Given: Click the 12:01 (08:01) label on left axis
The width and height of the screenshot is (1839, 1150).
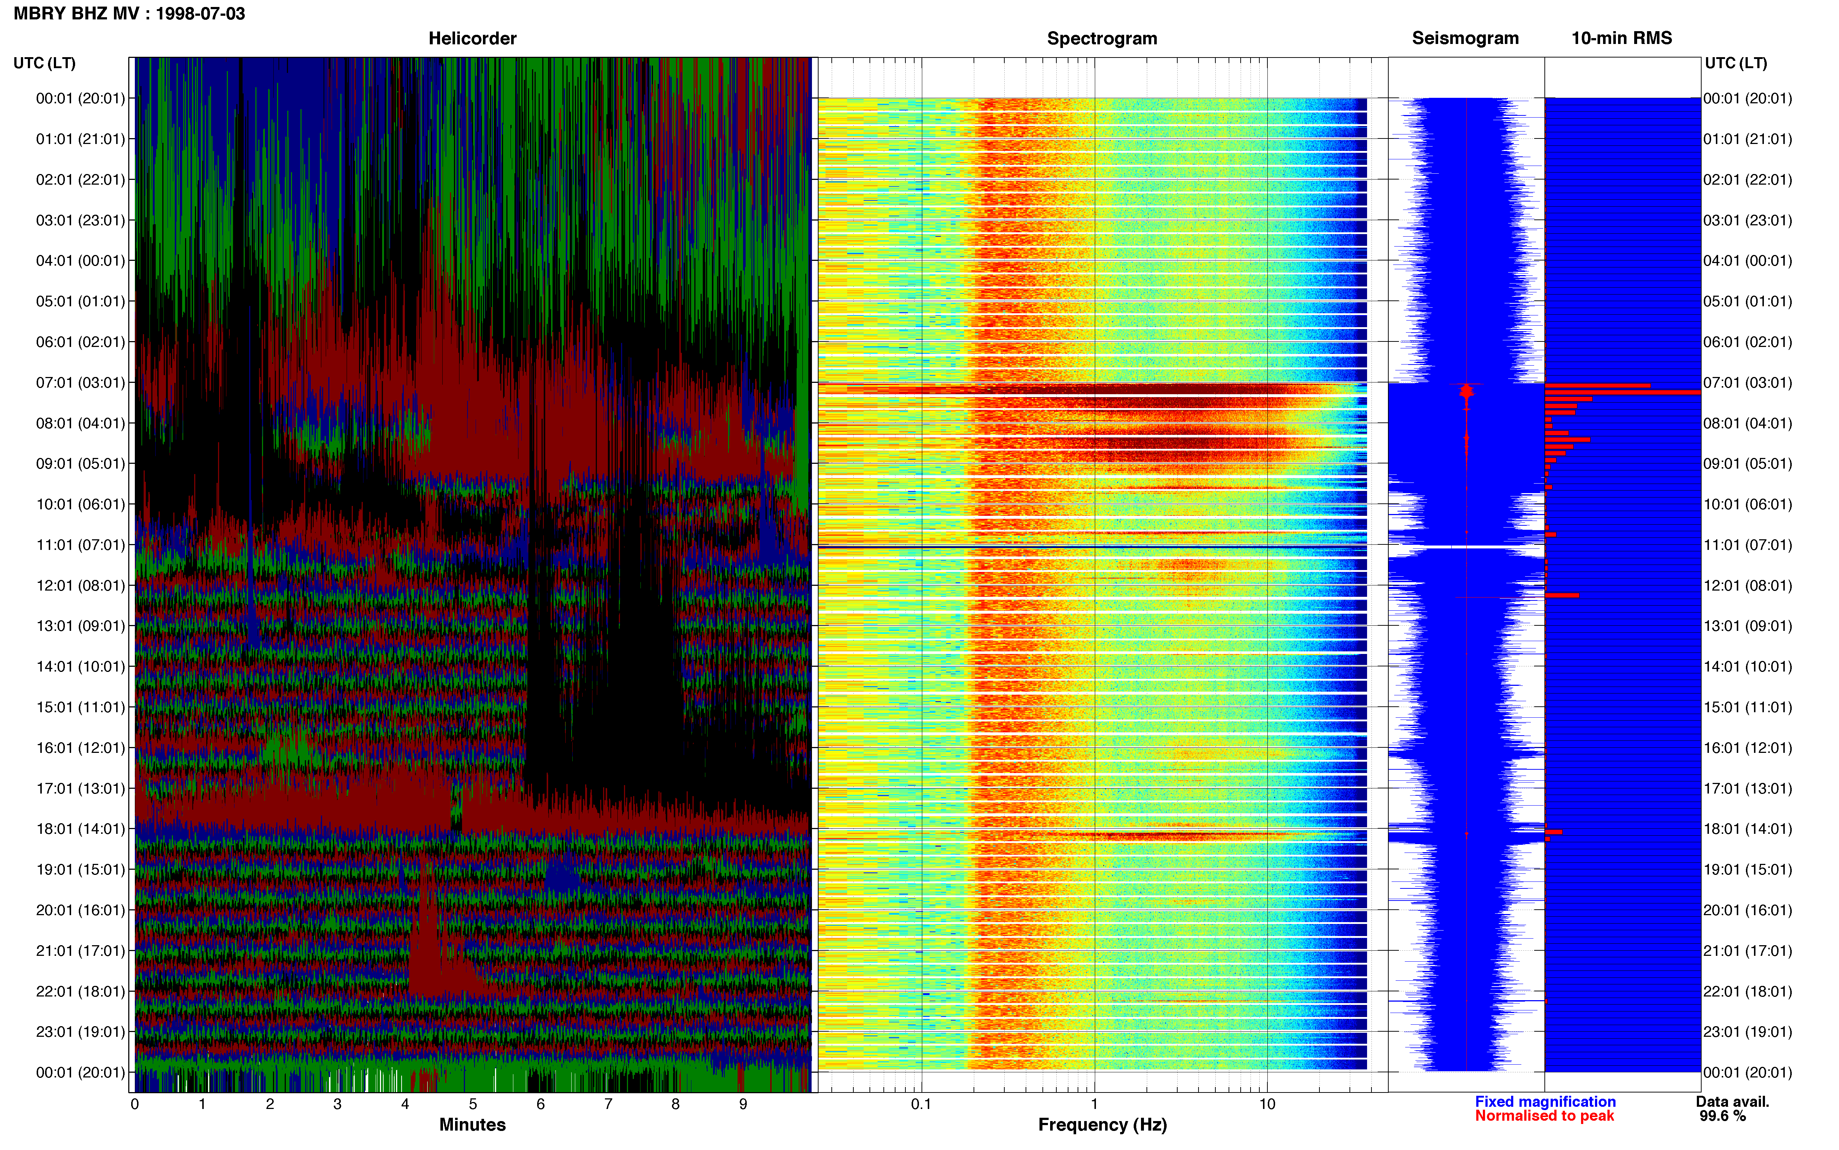Looking at the screenshot, I should (81, 586).
